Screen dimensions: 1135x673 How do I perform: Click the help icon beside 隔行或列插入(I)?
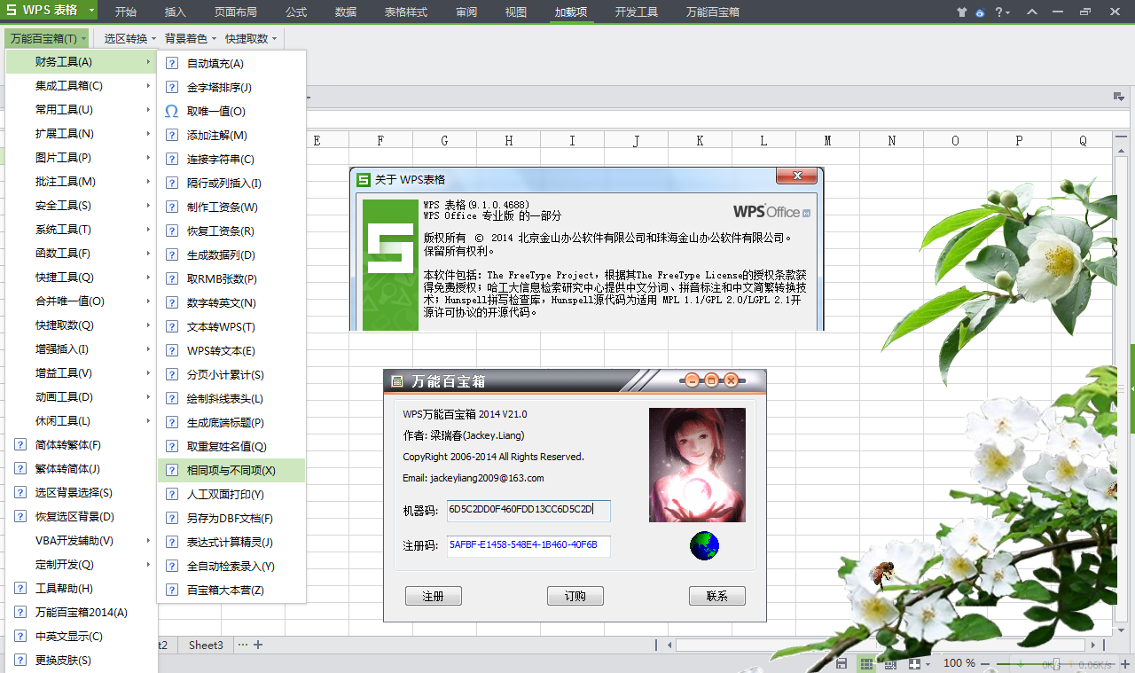[172, 183]
